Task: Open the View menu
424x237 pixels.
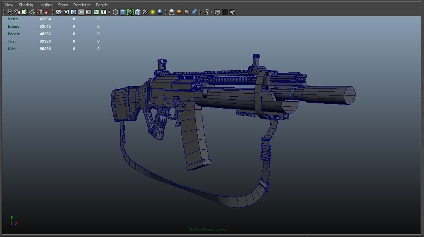Action: (x=8, y=4)
